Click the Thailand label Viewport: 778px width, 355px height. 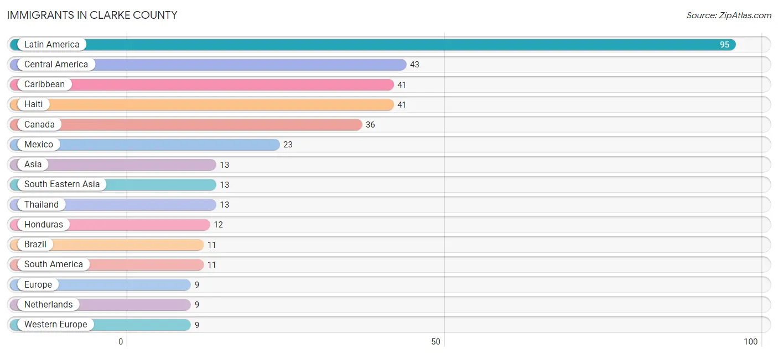pos(41,204)
